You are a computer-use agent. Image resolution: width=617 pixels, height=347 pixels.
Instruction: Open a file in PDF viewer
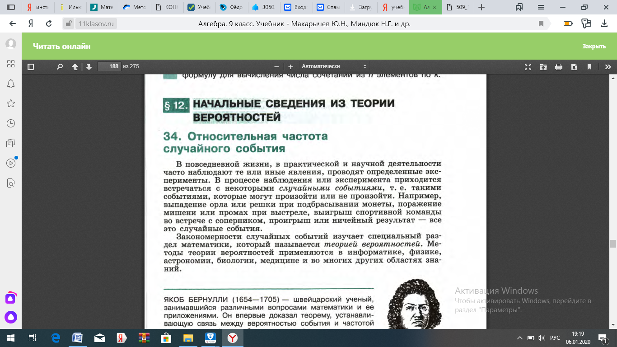coord(543,67)
